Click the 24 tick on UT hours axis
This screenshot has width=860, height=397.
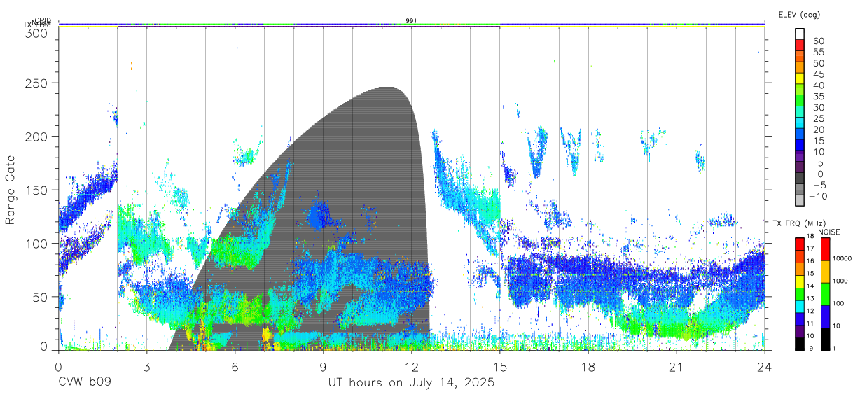pyautogui.click(x=765, y=367)
